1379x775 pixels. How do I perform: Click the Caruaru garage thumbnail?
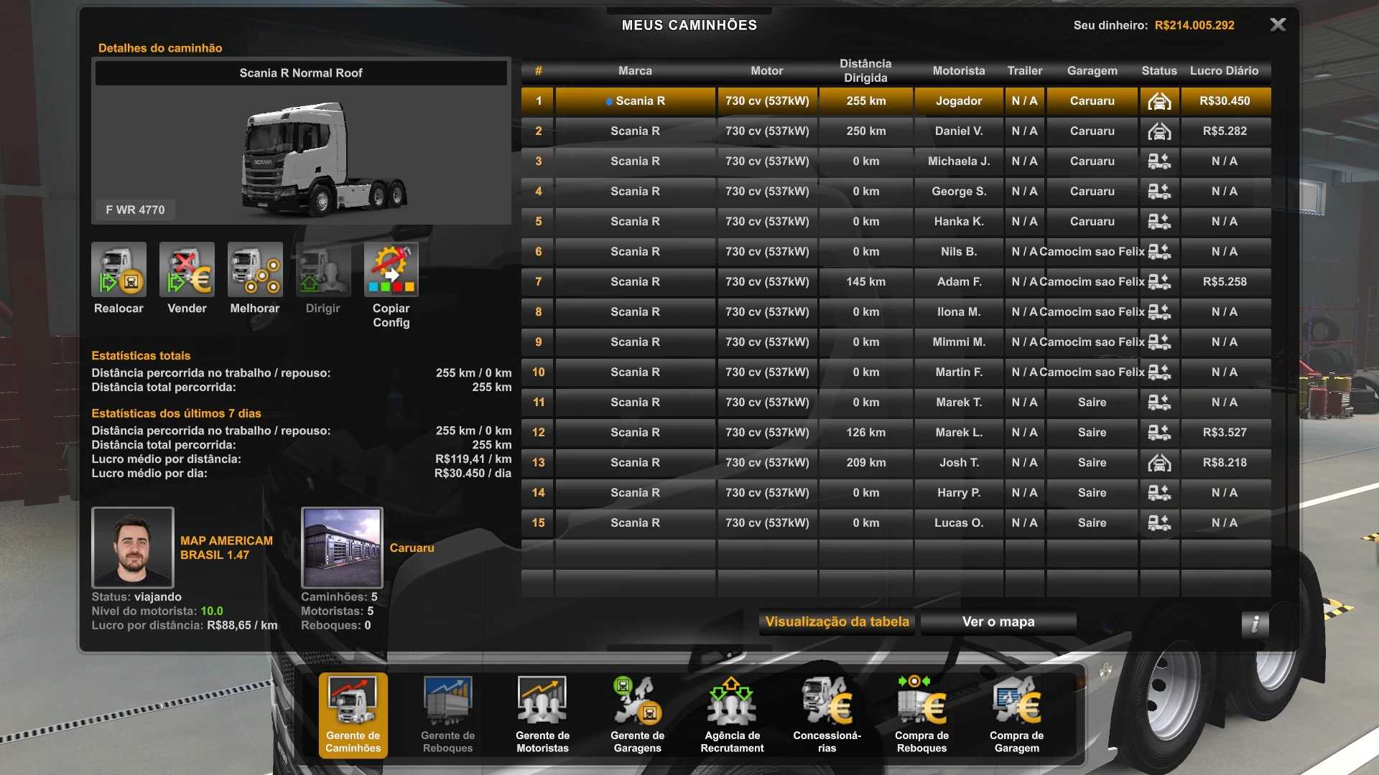point(342,548)
